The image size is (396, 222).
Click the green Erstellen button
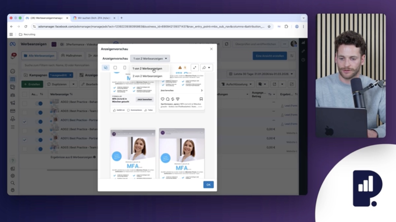pyautogui.click(x=32, y=84)
